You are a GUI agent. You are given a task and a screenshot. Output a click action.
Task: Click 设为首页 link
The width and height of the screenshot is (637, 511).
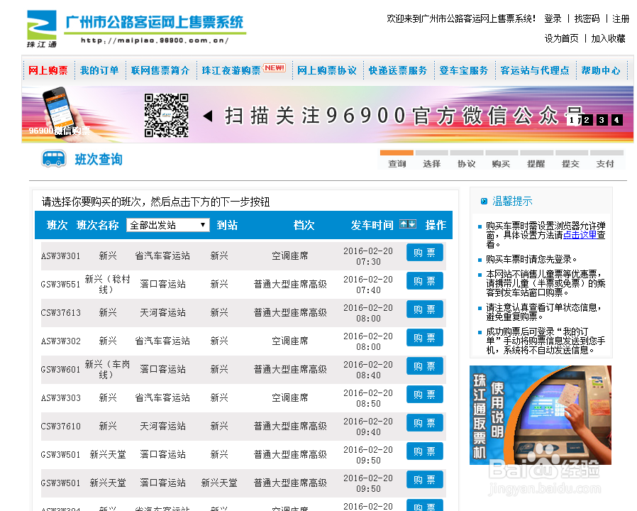pos(561,38)
